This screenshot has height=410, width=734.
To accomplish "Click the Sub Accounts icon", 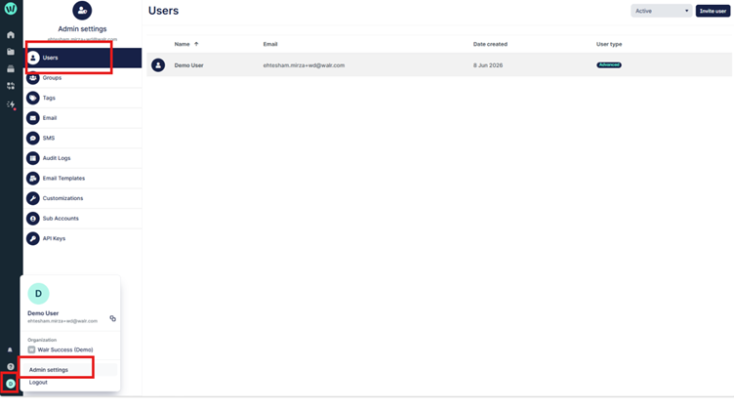I will point(33,219).
